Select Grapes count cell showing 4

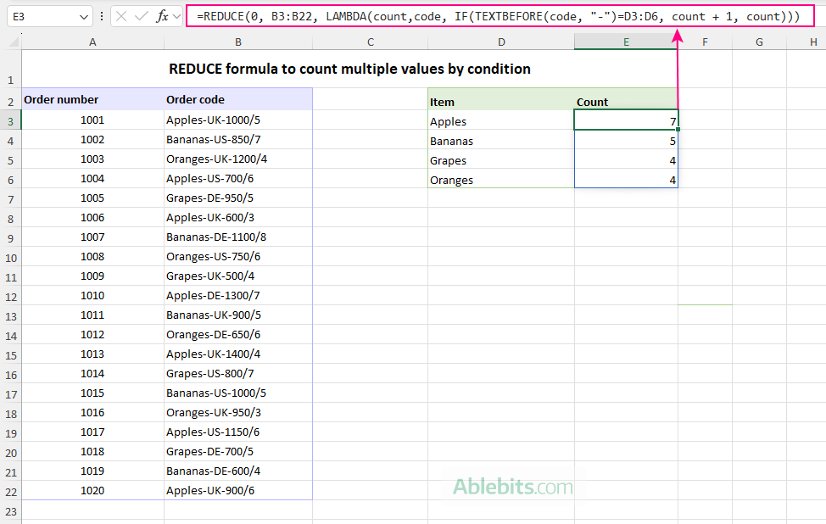point(626,159)
